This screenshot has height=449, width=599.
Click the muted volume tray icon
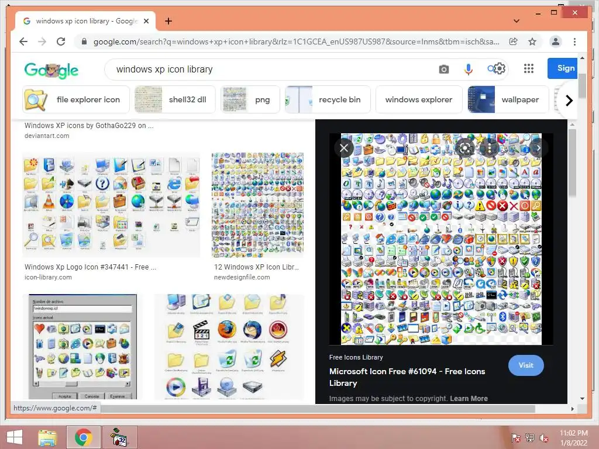tap(544, 437)
